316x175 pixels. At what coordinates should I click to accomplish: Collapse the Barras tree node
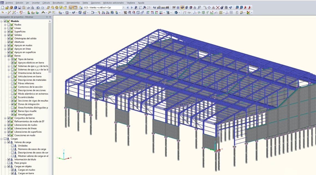coord(5,56)
